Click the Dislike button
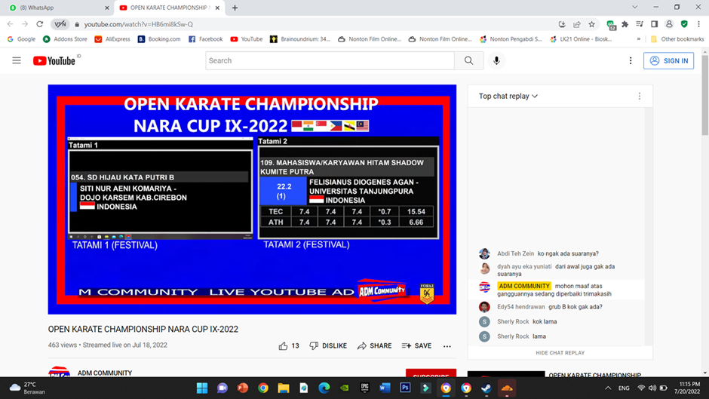 click(328, 345)
